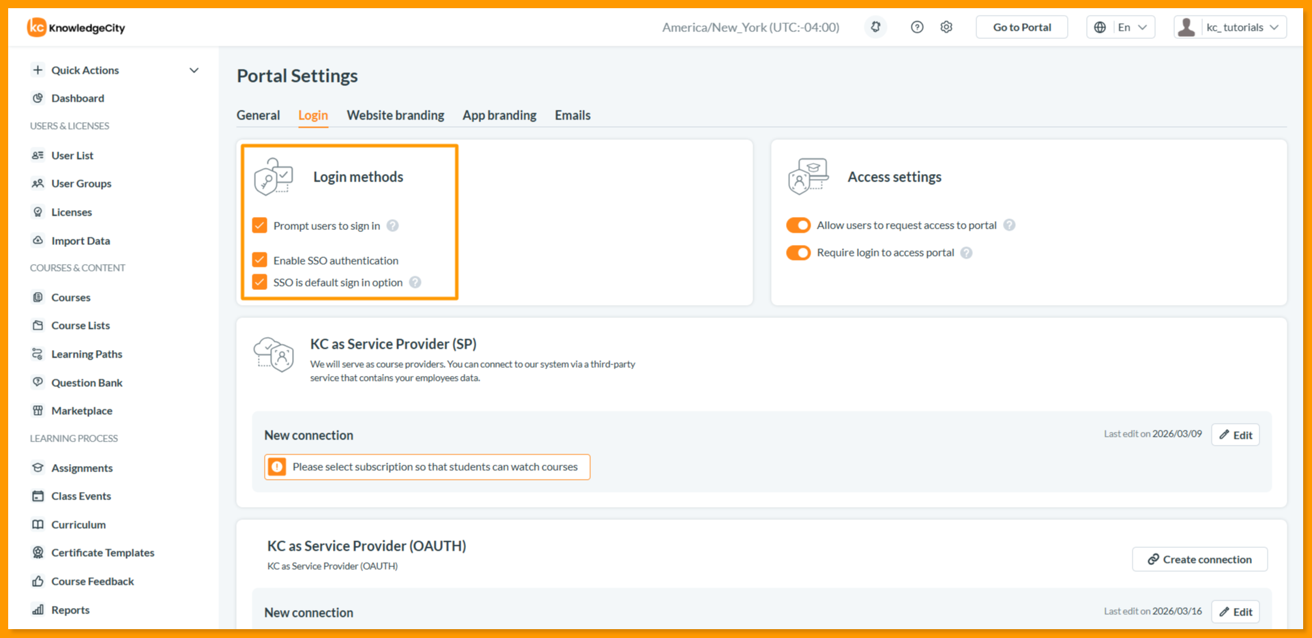Click the Marketplace sidebar icon

(38, 411)
